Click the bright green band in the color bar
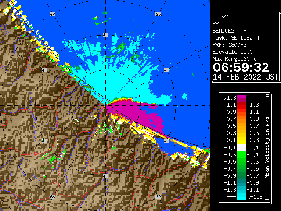Screen dimensions: 281x211 coord(241,155)
